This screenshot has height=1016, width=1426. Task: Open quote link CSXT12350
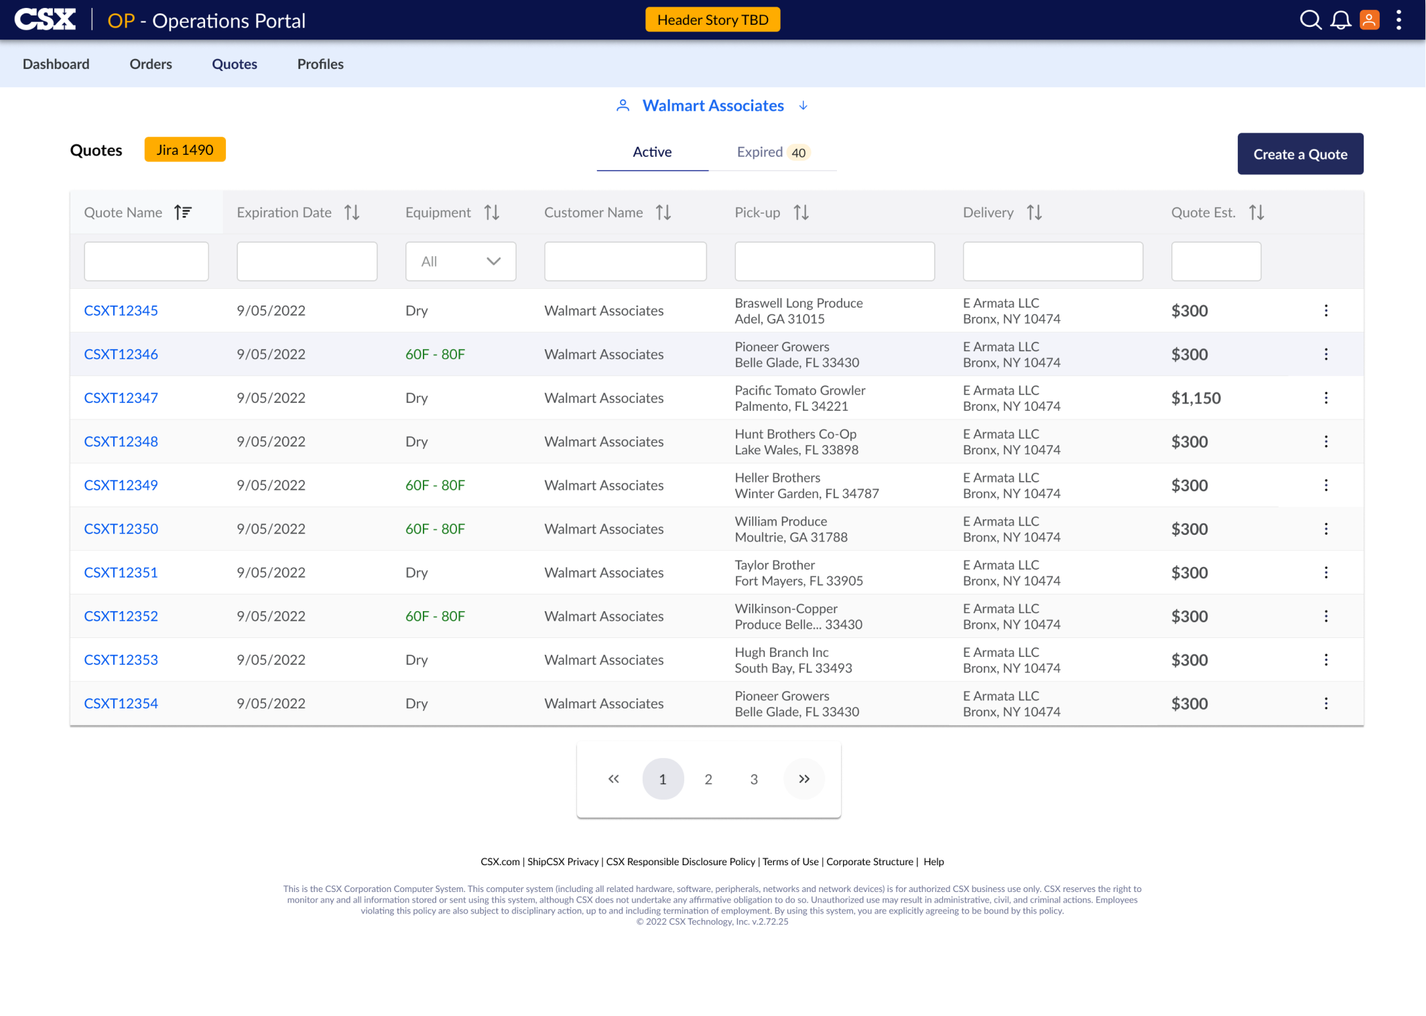(121, 529)
